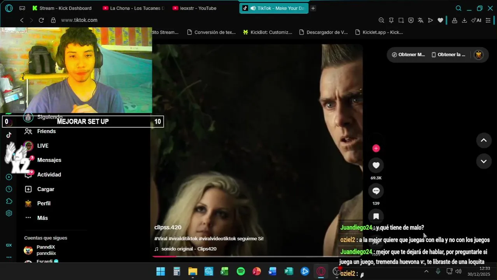Open Descargador de V... bookmark

point(324,32)
